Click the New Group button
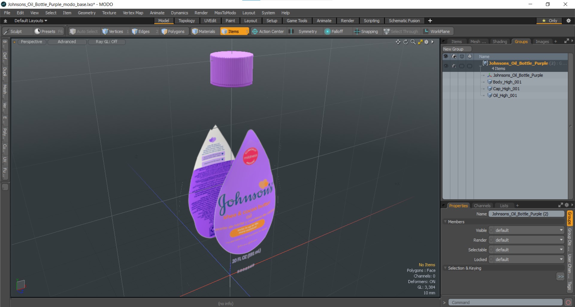Screen dimensions: 575x307 click(x=457, y=49)
